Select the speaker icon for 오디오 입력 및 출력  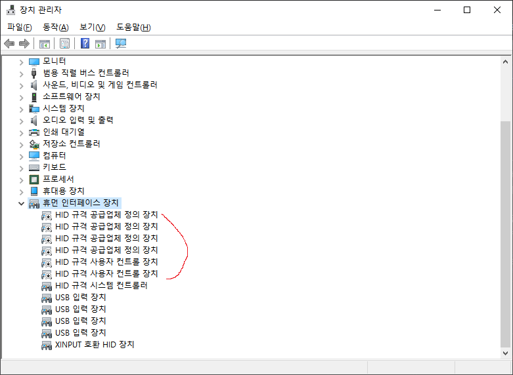34,121
